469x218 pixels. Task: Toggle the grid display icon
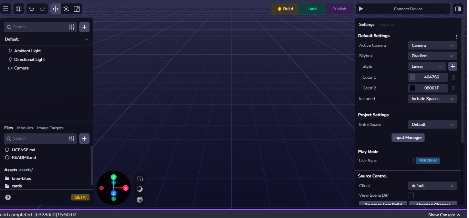(140, 200)
